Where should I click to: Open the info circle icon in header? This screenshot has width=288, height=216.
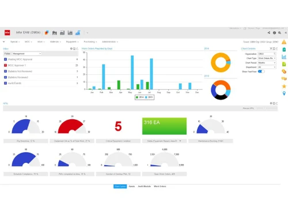coord(274,33)
